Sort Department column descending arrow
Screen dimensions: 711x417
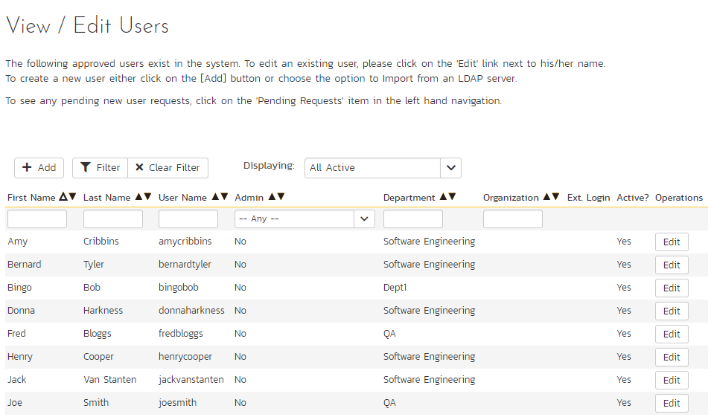452,197
